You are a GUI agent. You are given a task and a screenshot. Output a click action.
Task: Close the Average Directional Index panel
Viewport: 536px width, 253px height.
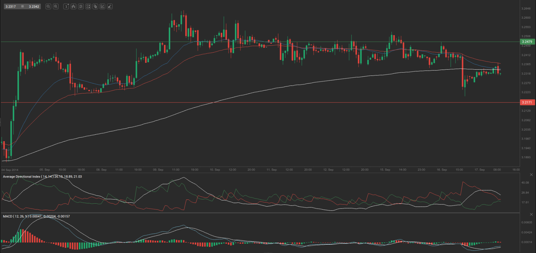point(531,175)
